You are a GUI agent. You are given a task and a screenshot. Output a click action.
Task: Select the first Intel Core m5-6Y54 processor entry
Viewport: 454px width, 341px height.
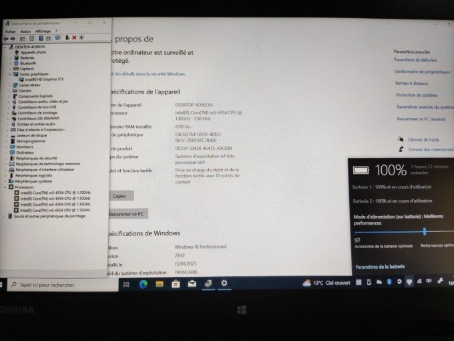[52, 193]
